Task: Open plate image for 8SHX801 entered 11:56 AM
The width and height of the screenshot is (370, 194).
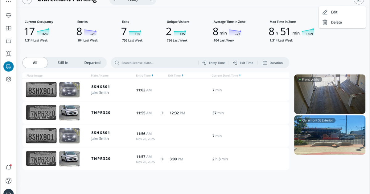Action: tap(41, 136)
